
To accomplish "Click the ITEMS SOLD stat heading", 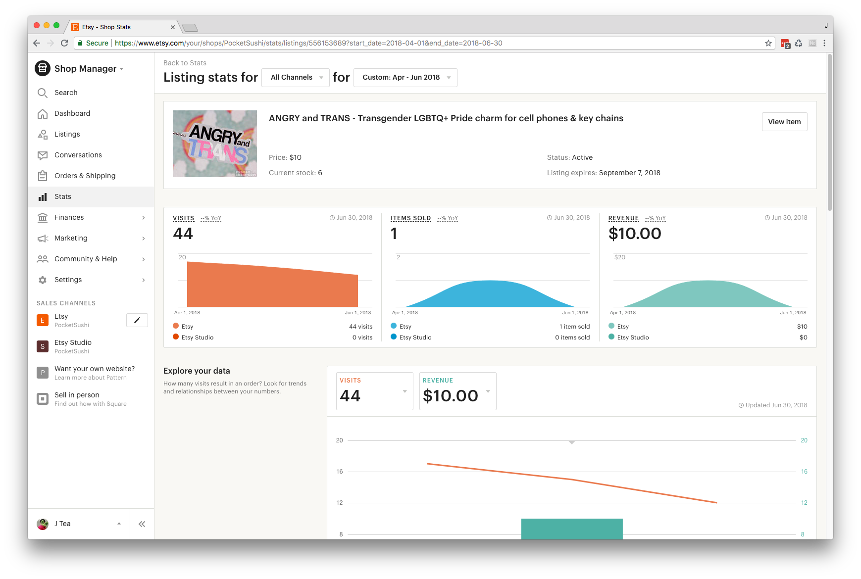I will pos(411,218).
